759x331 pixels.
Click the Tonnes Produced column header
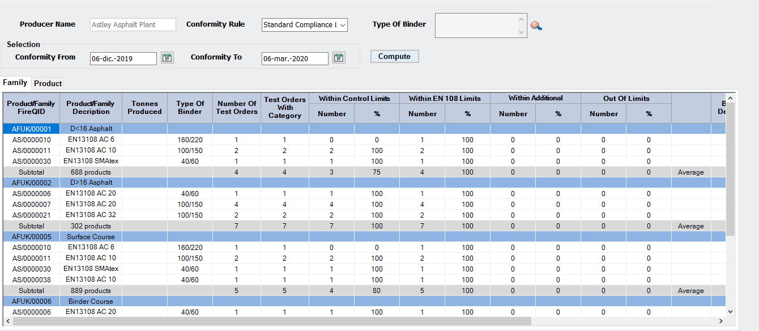click(x=144, y=108)
